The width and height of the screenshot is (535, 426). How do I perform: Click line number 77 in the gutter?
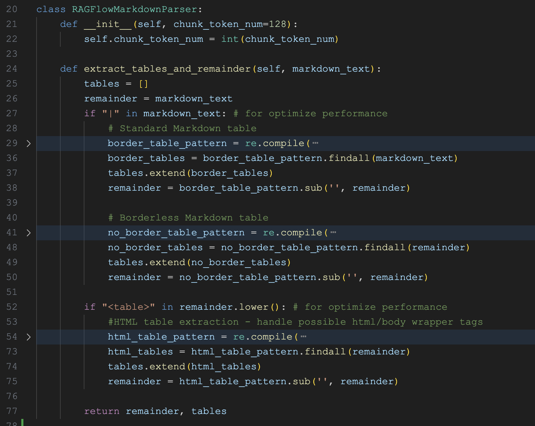(12, 411)
